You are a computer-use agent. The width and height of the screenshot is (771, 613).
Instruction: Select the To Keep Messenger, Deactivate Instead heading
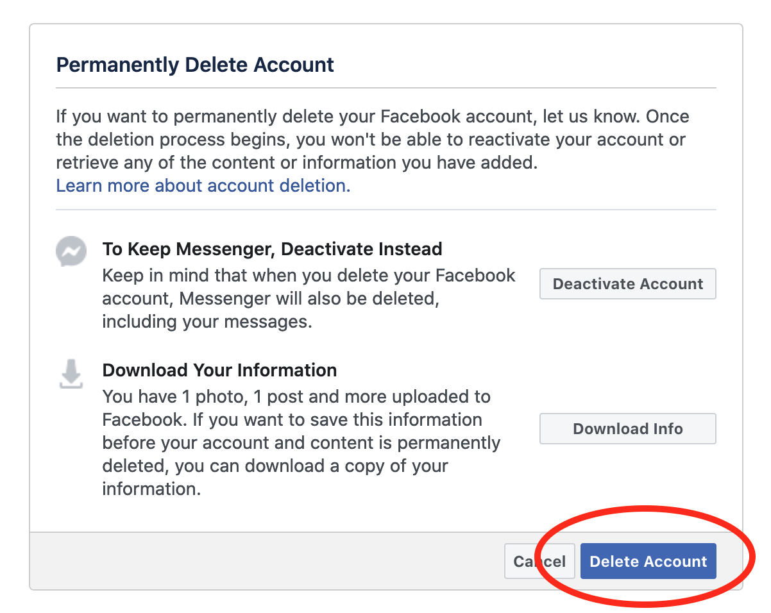273,249
